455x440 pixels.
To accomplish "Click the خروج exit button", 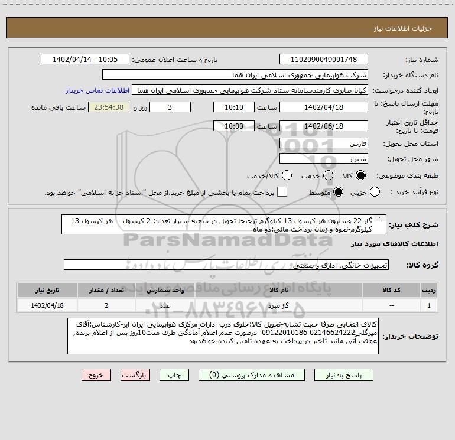I will (x=96, y=375).
